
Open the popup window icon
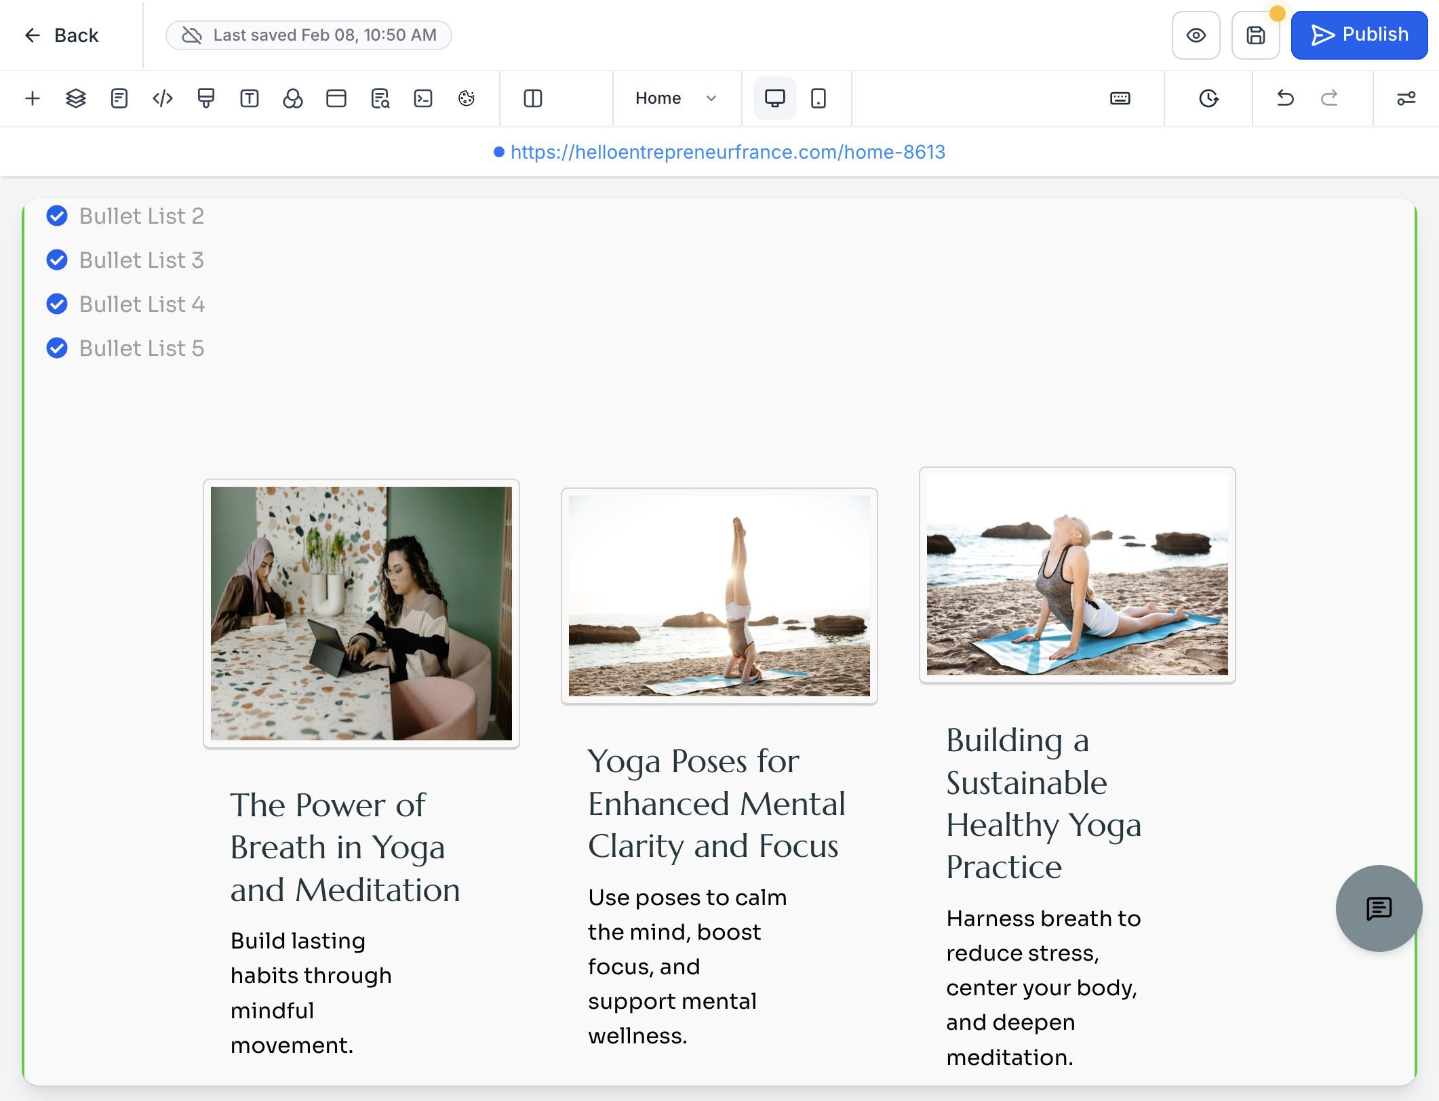(336, 98)
